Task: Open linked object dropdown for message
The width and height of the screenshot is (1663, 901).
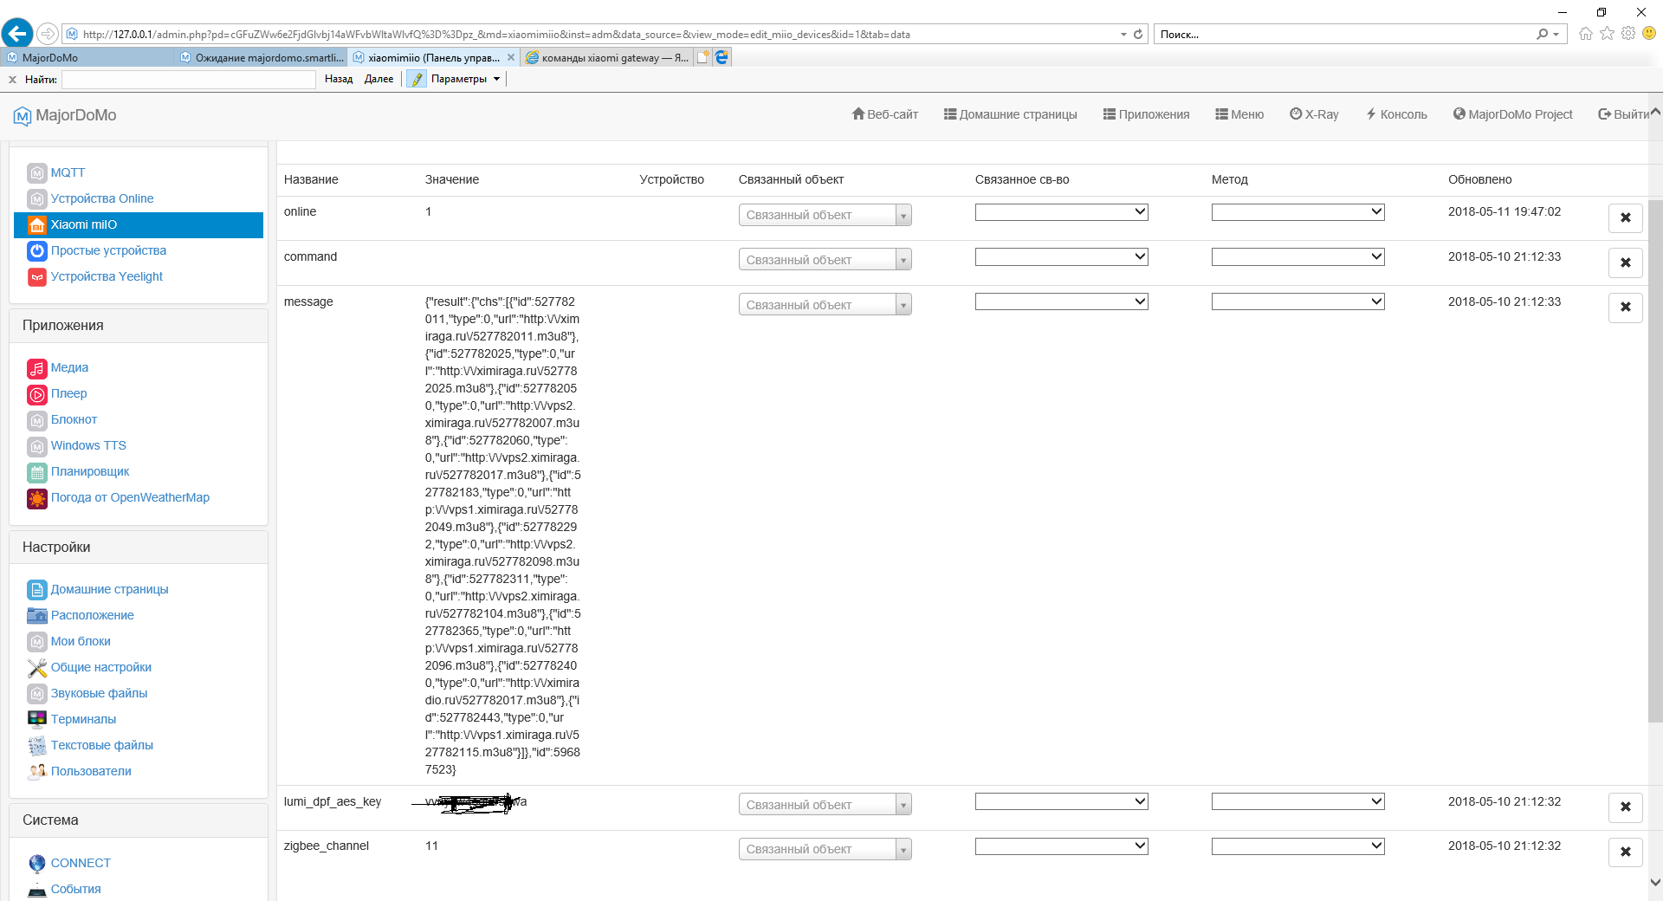Action: 825,305
